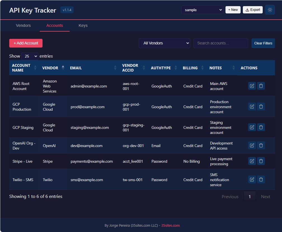Screen dimensions: 282x232
Task: Delete the Stripe - Live account
Action: click(x=261, y=161)
